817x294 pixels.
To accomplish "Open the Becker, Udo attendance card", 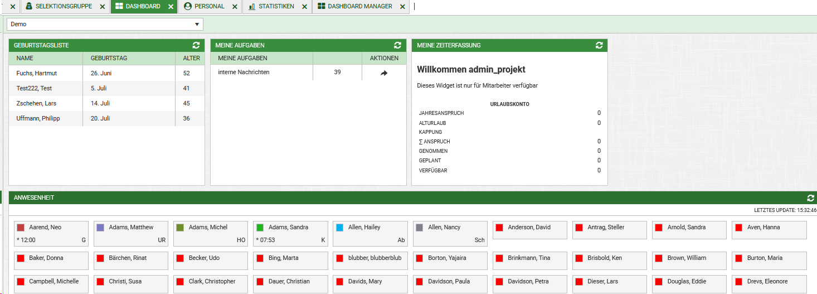I will [x=211, y=261].
